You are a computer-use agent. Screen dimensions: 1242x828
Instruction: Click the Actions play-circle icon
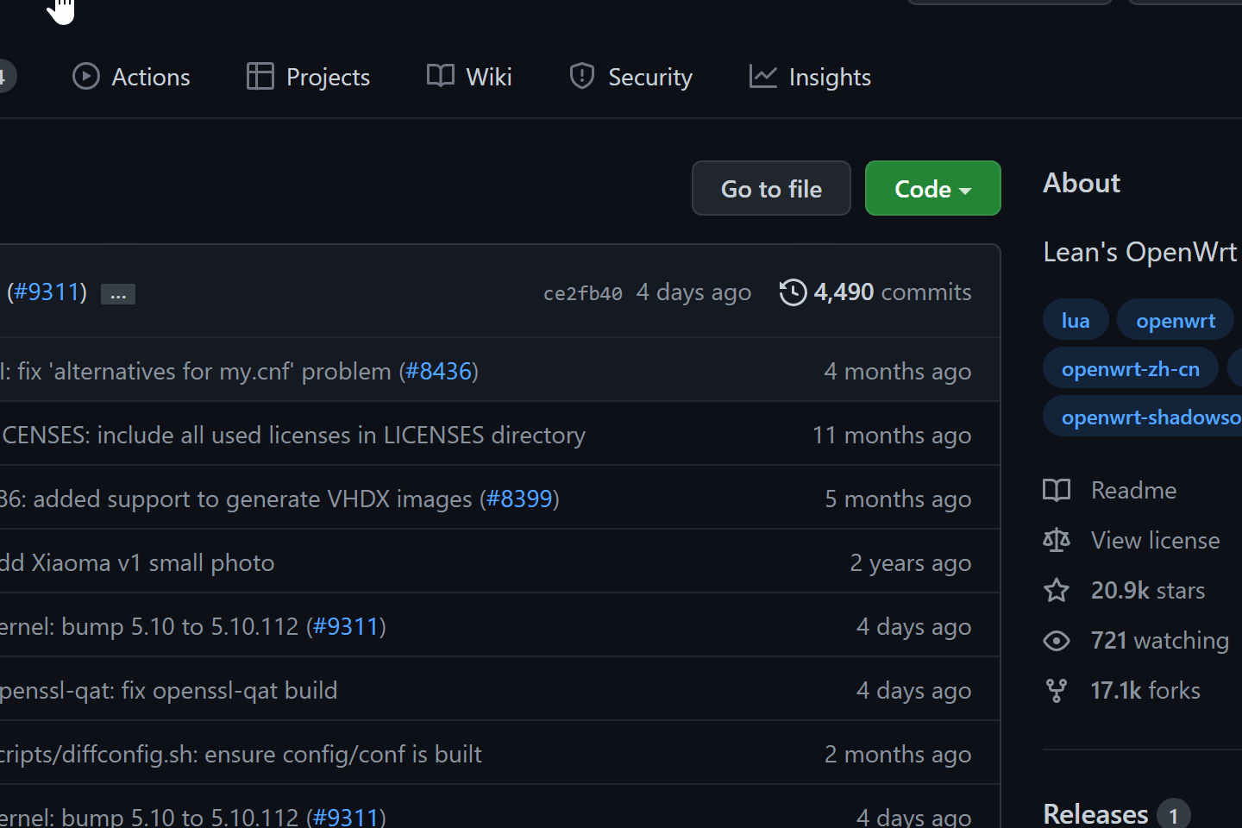tap(86, 77)
